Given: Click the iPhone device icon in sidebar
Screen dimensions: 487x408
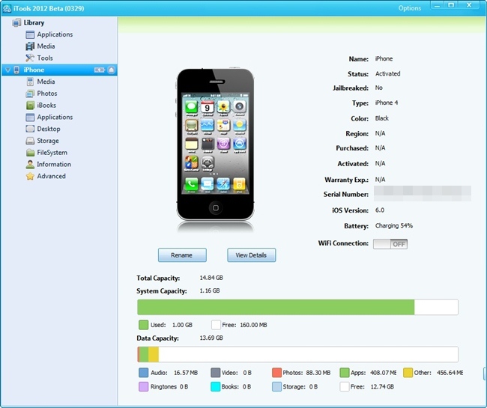Looking at the screenshot, I should pyautogui.click(x=16, y=70).
